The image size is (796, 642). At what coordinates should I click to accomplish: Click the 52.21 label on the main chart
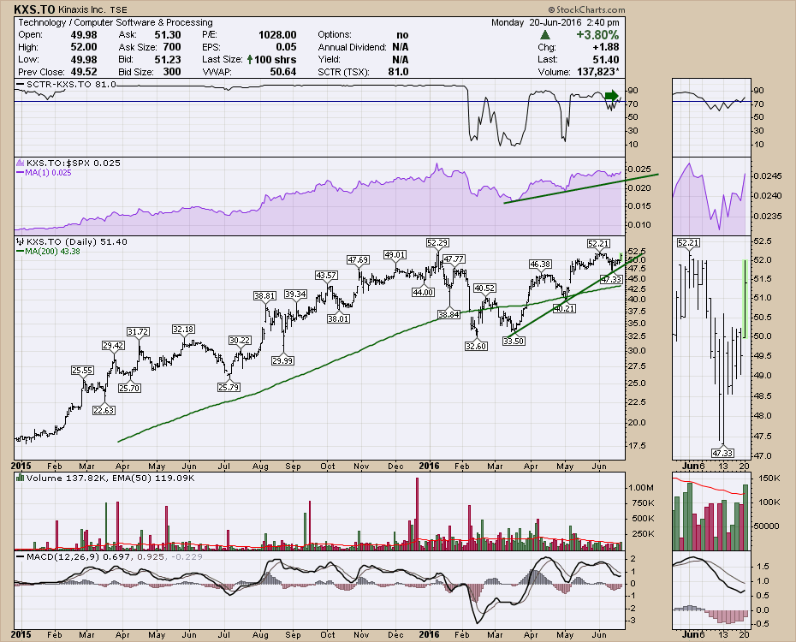[x=598, y=244]
